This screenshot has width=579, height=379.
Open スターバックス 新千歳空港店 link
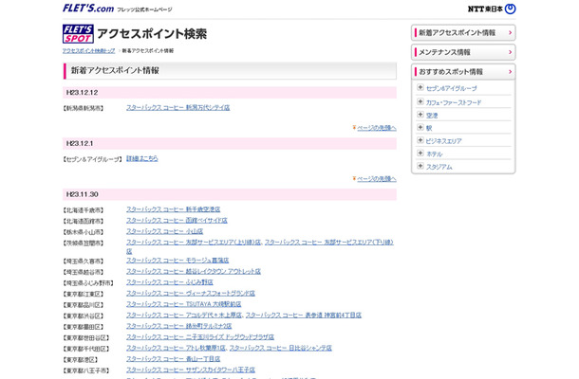click(x=173, y=209)
